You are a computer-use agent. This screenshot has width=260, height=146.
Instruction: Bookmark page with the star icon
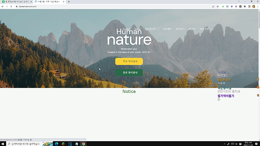pyautogui.click(x=217, y=7)
